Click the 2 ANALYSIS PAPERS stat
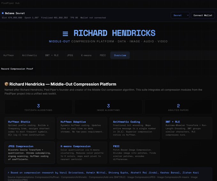The width and height of the screenshot is (217, 181). (178, 107)
